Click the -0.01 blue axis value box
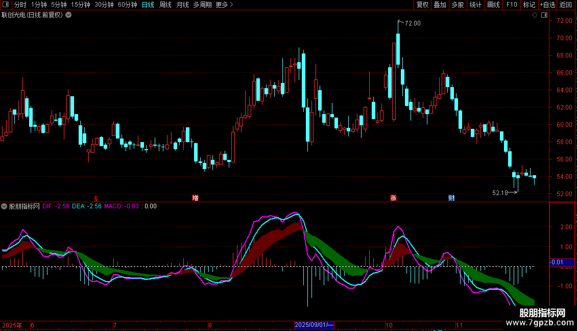The width and height of the screenshot is (577, 331). coord(562,262)
